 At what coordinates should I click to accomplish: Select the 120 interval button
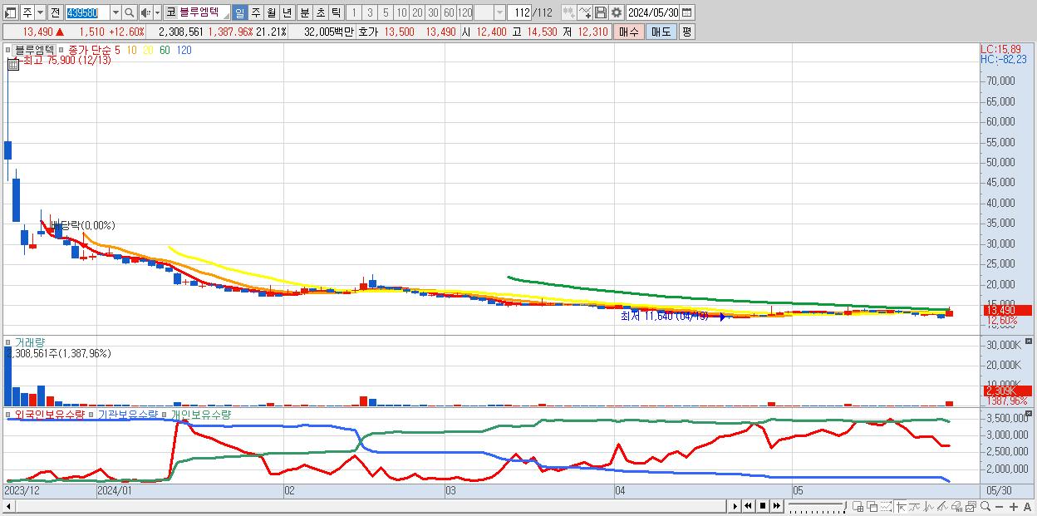pos(465,12)
